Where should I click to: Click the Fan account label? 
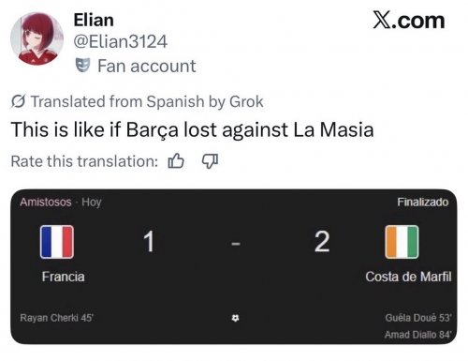click(147, 66)
